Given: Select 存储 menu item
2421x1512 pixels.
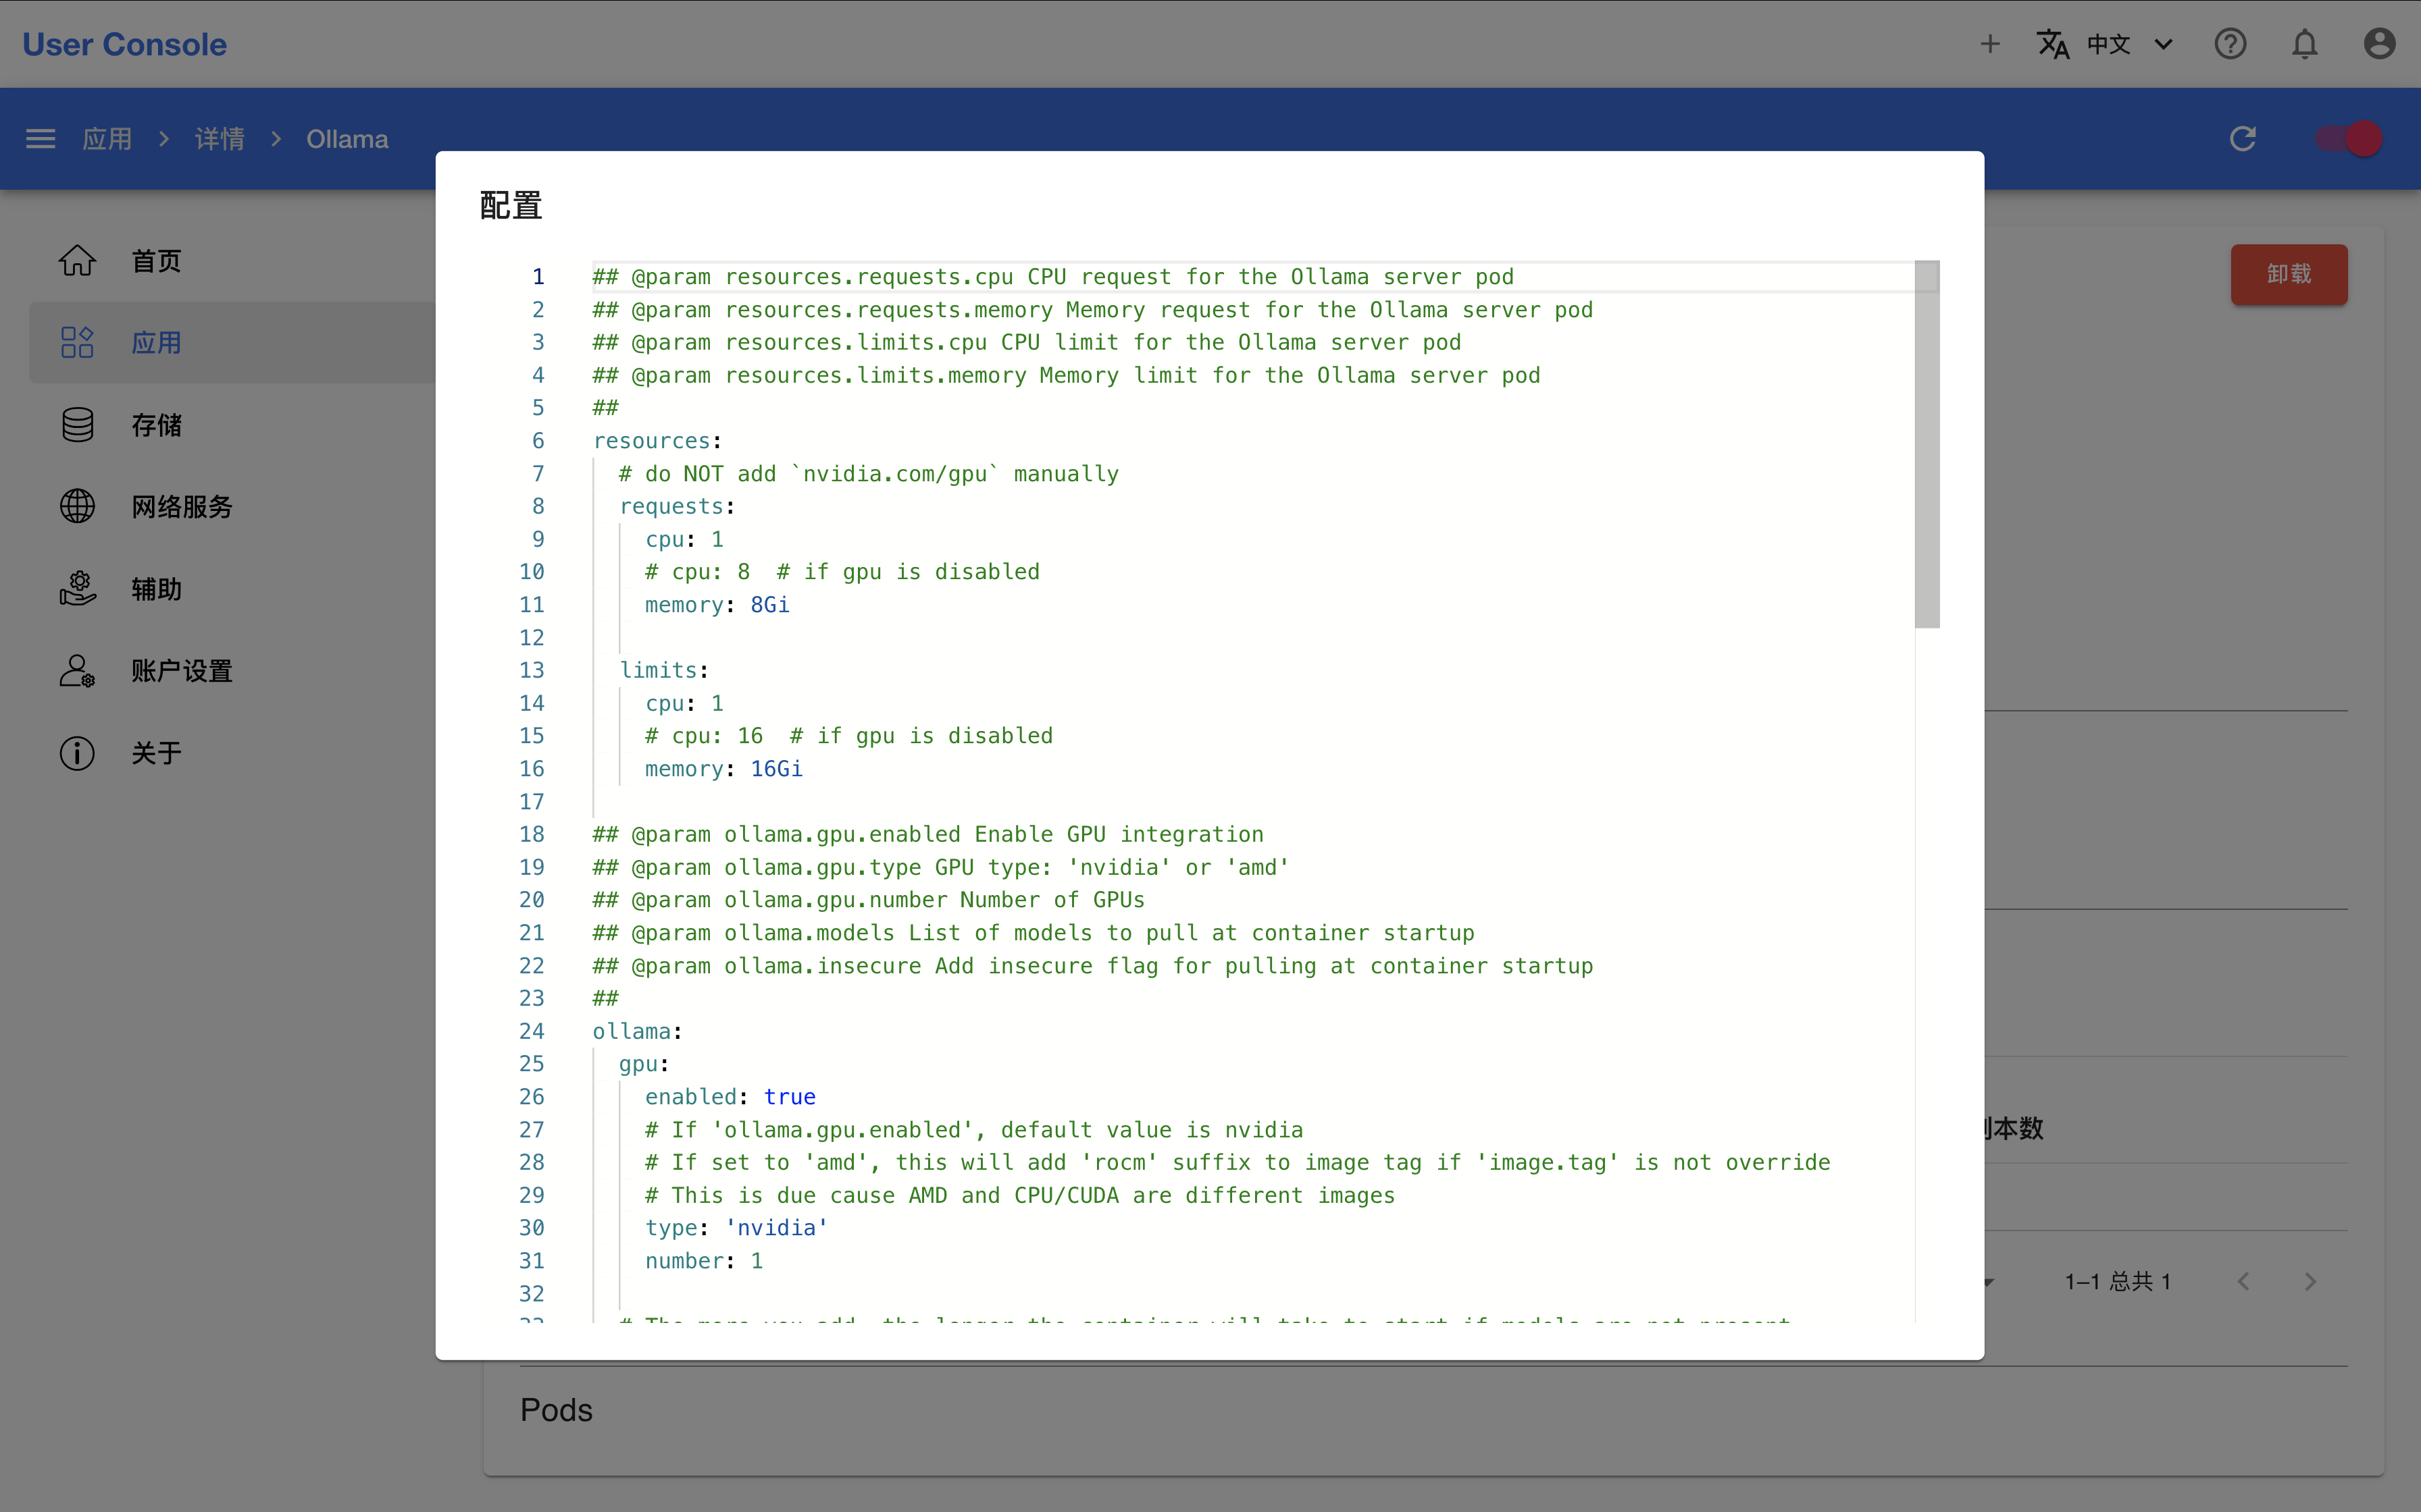Looking at the screenshot, I should pyautogui.click(x=233, y=425).
